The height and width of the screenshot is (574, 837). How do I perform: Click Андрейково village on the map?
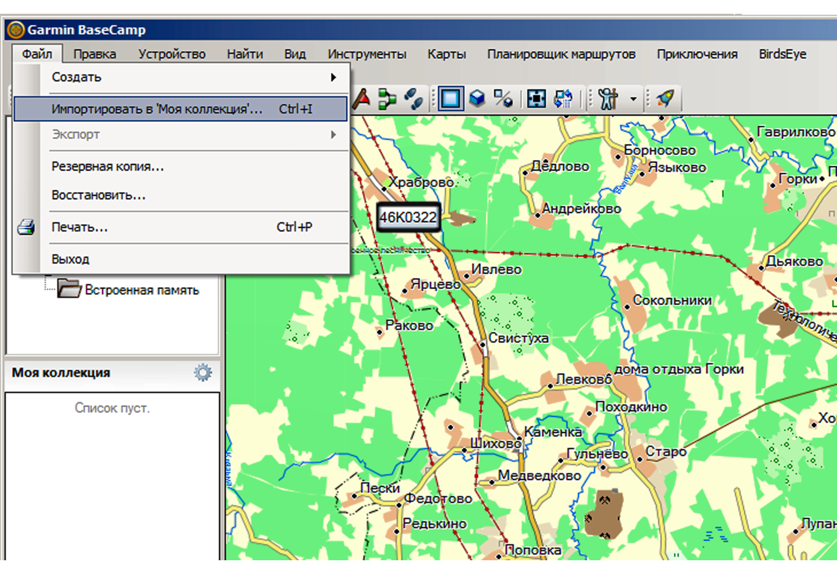click(x=581, y=209)
